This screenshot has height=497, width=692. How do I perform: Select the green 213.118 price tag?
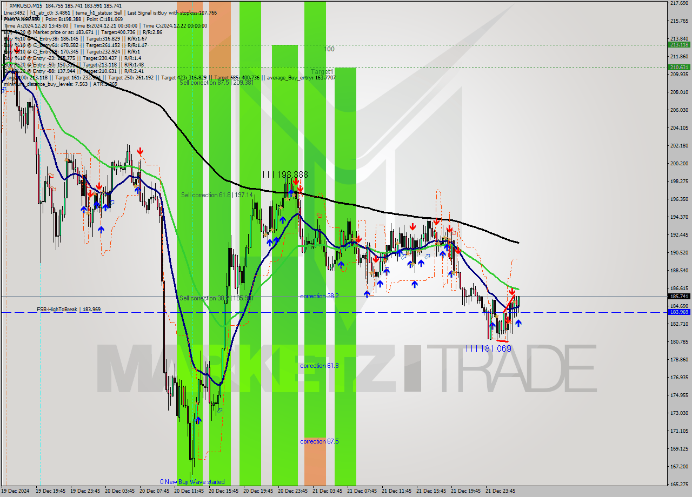pos(679,44)
